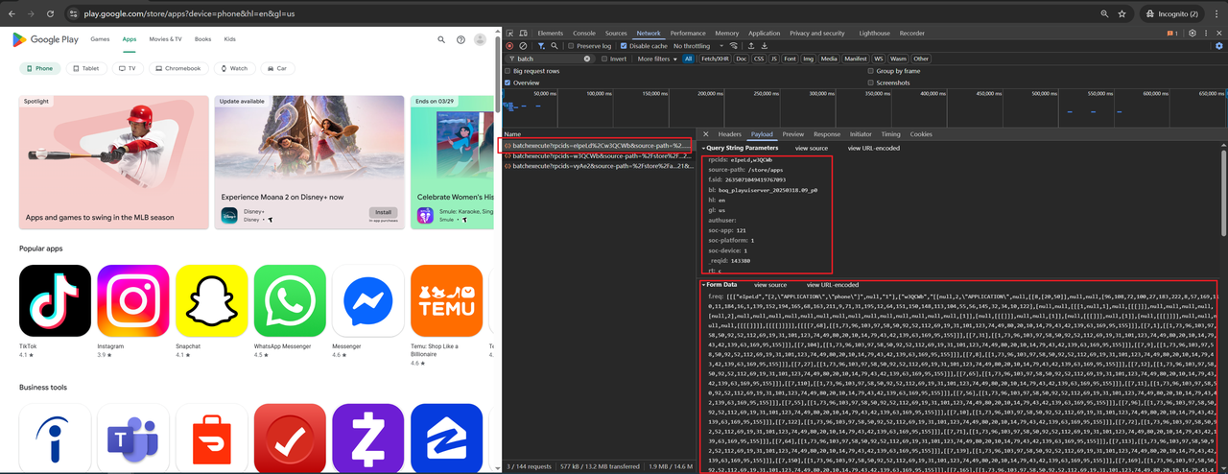
Task: Toggle the network filter funnel icon
Action: tap(541, 45)
